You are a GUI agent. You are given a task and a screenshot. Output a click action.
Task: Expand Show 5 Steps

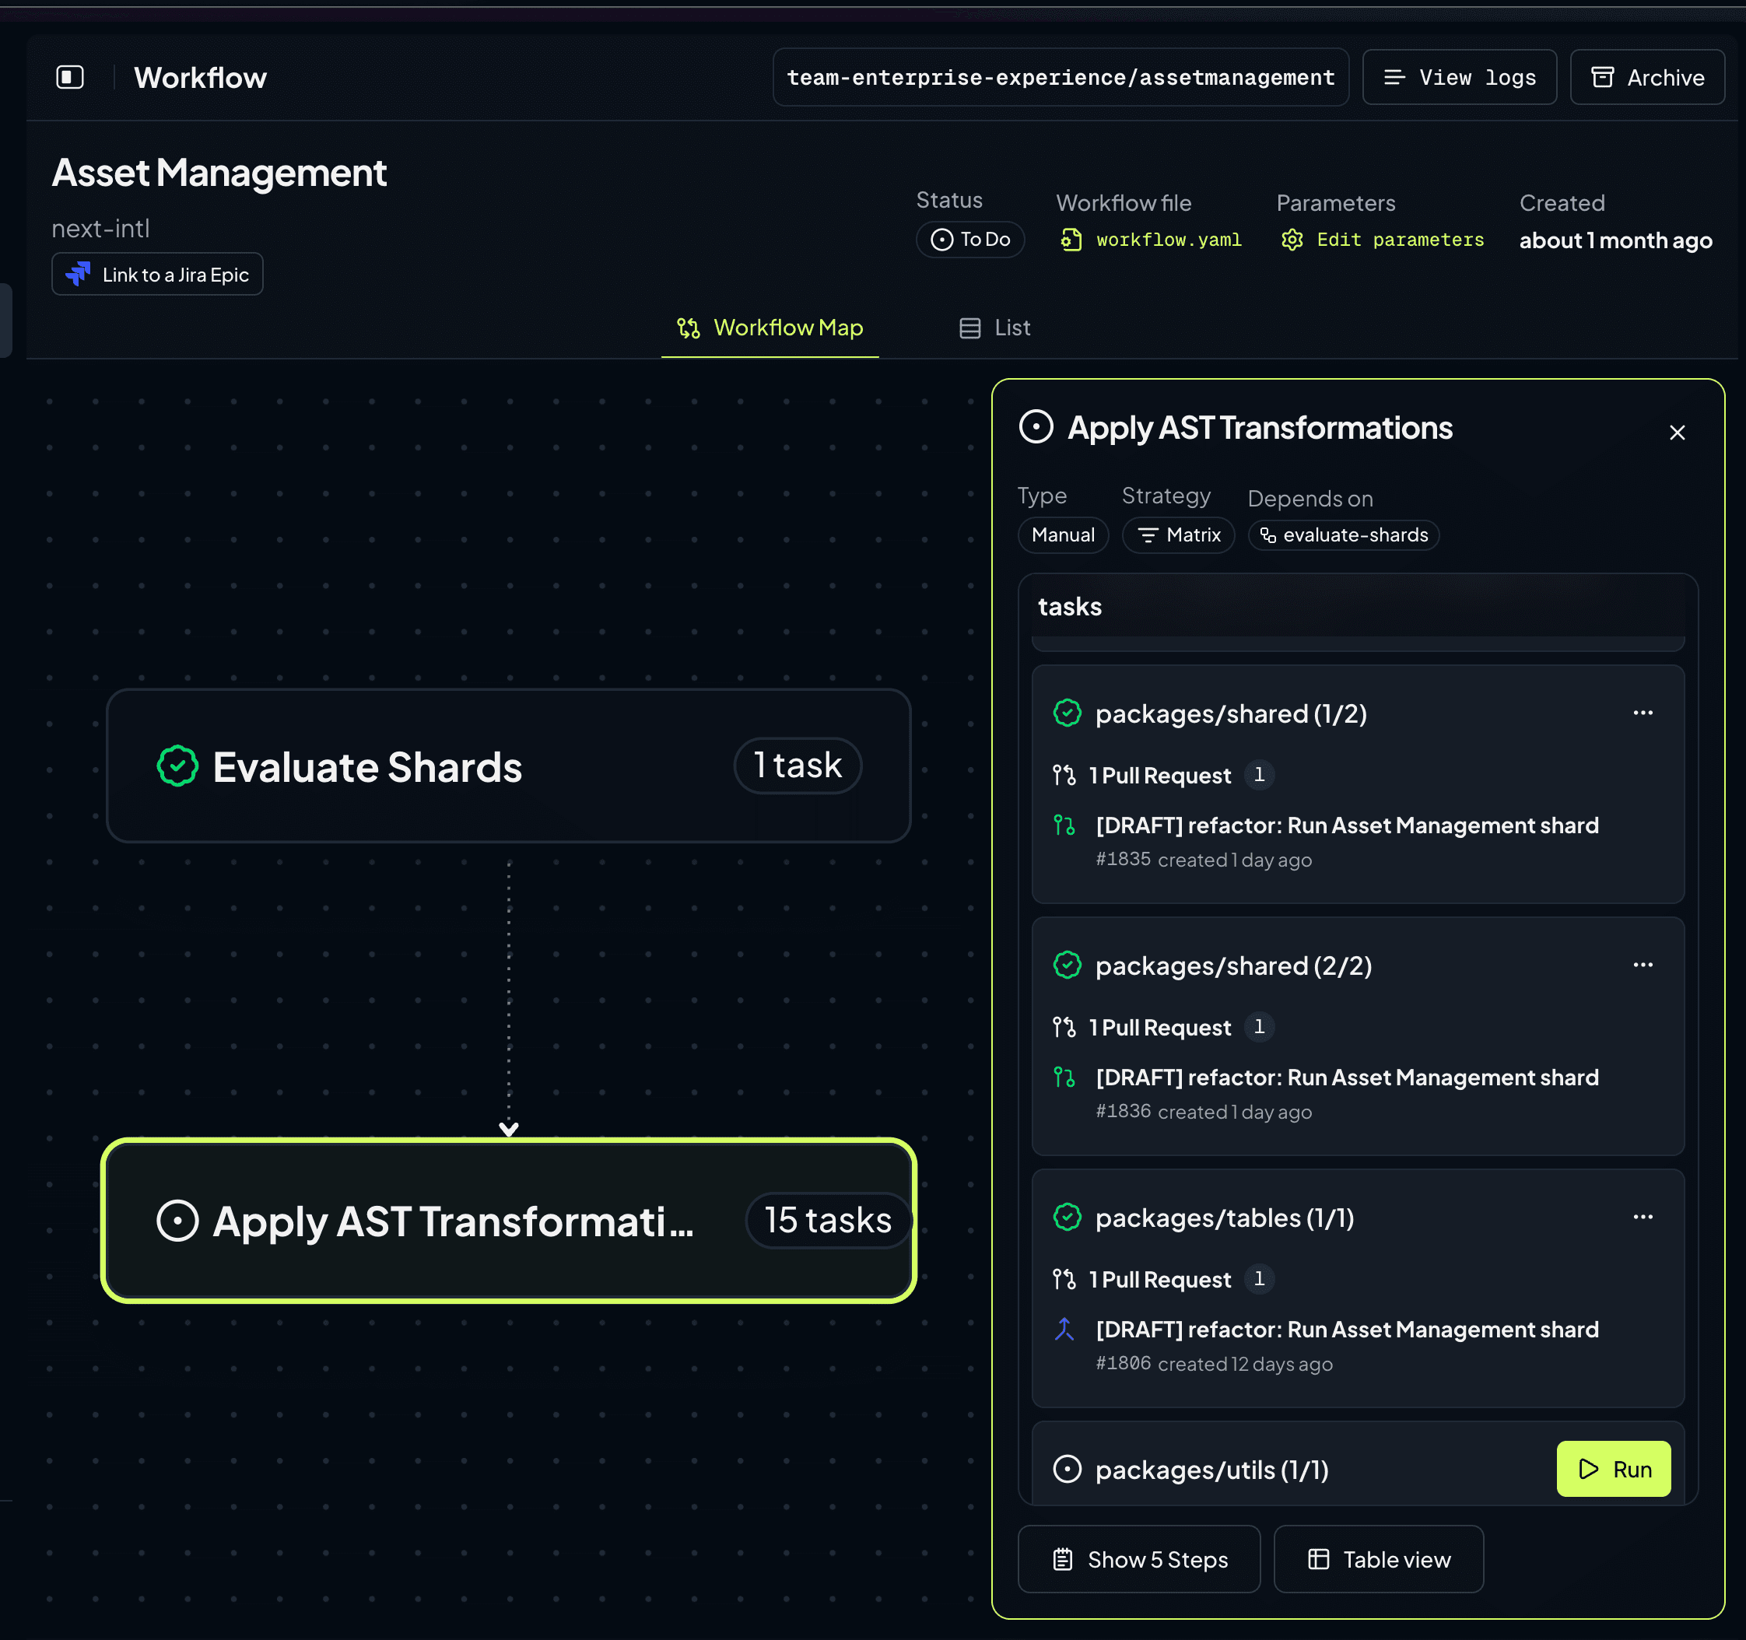click(1138, 1559)
